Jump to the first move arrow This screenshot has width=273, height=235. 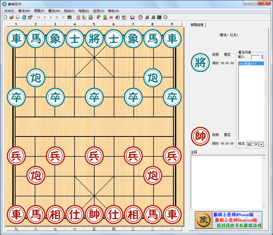tap(39, 17)
